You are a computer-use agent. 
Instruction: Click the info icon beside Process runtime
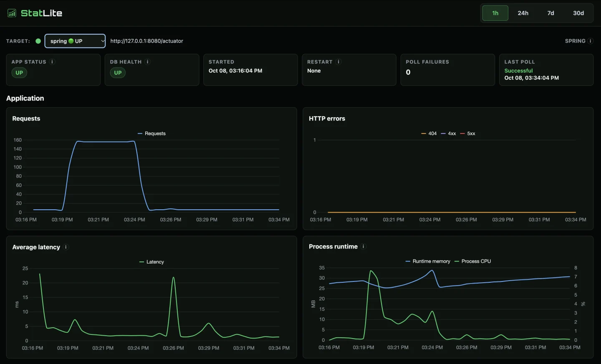pos(363,246)
